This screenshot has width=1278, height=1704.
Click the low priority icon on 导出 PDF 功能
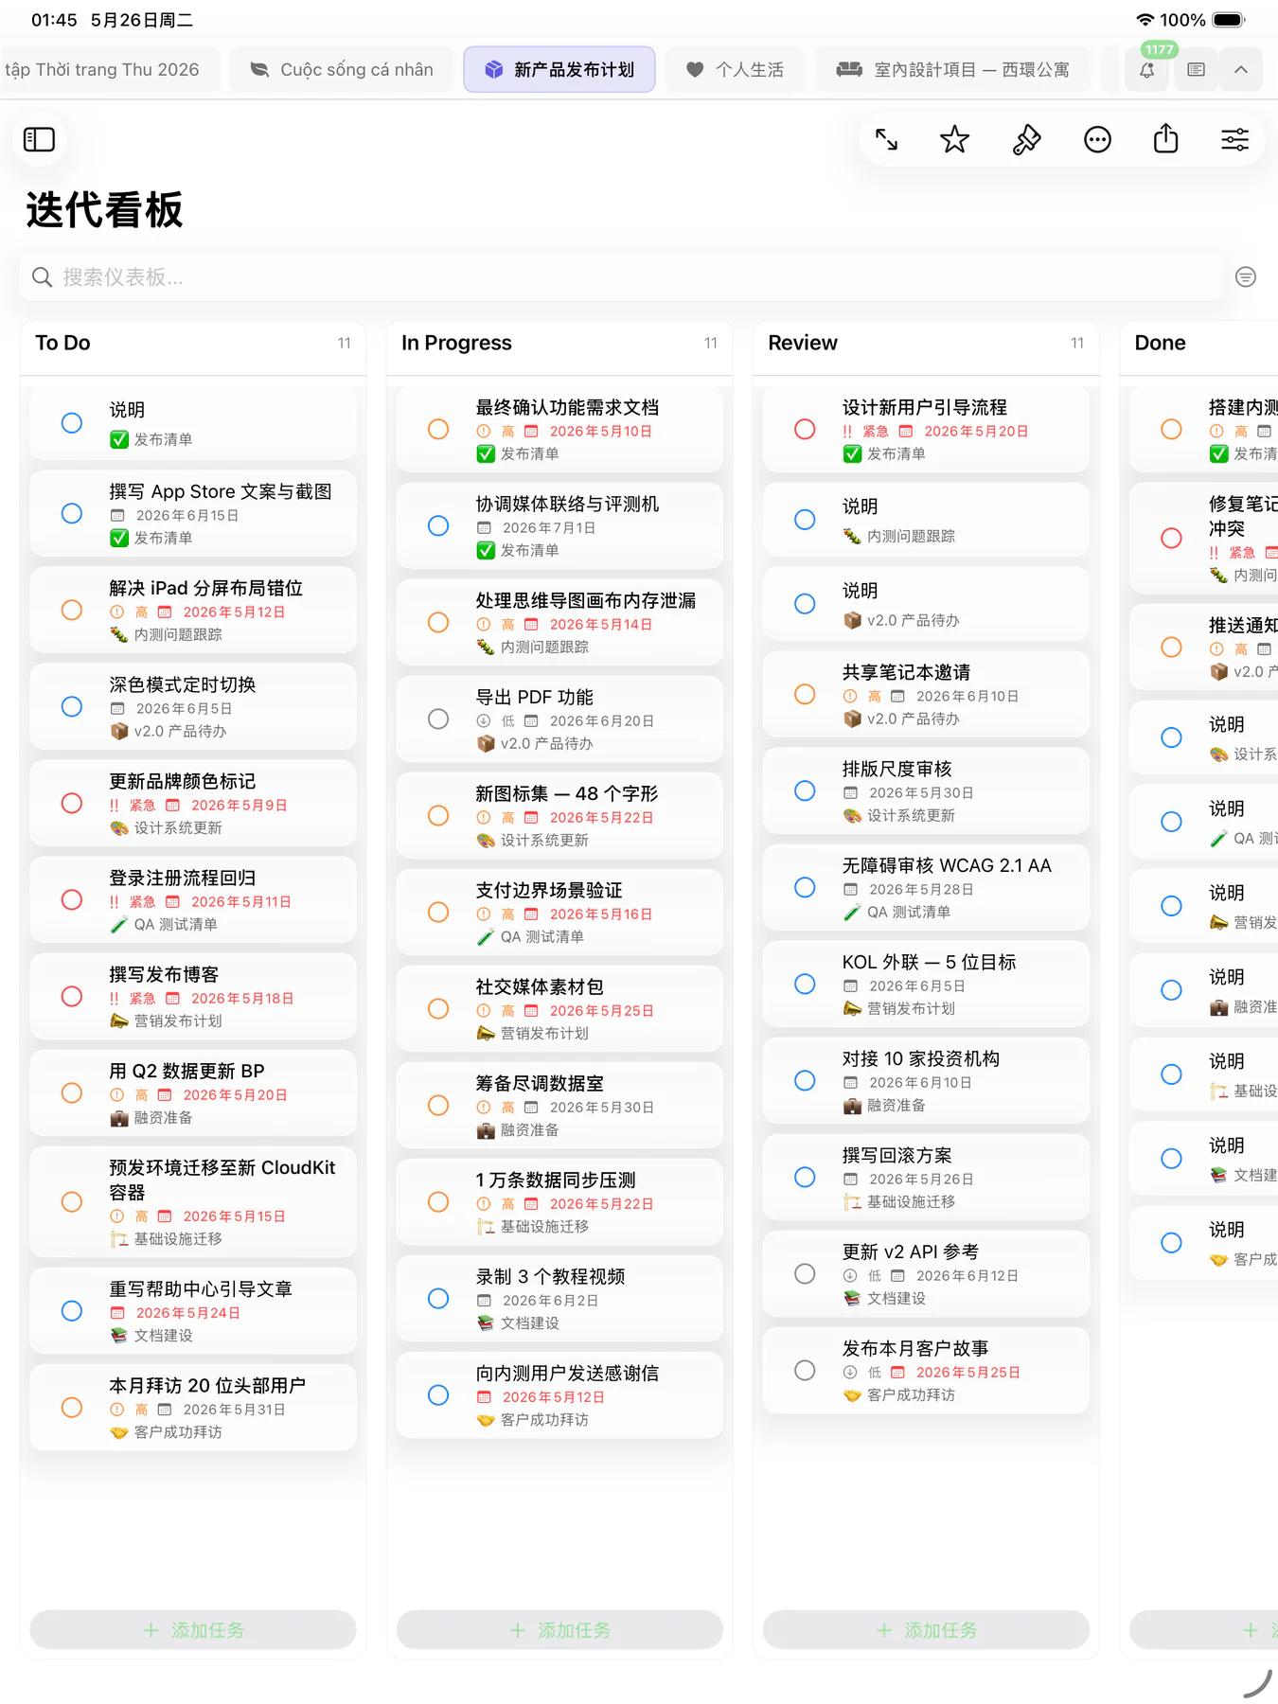(484, 720)
